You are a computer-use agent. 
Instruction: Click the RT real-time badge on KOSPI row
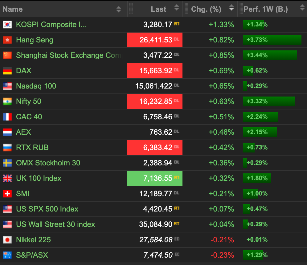(177, 24)
